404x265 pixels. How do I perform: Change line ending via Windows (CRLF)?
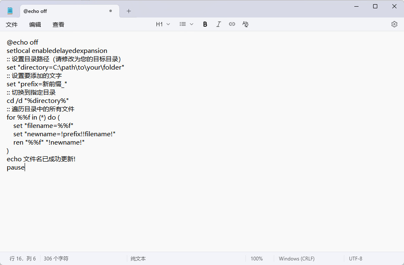point(296,259)
